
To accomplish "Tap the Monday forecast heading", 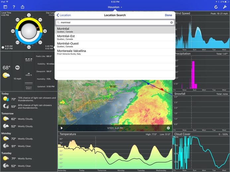I will (x=6, y=133).
